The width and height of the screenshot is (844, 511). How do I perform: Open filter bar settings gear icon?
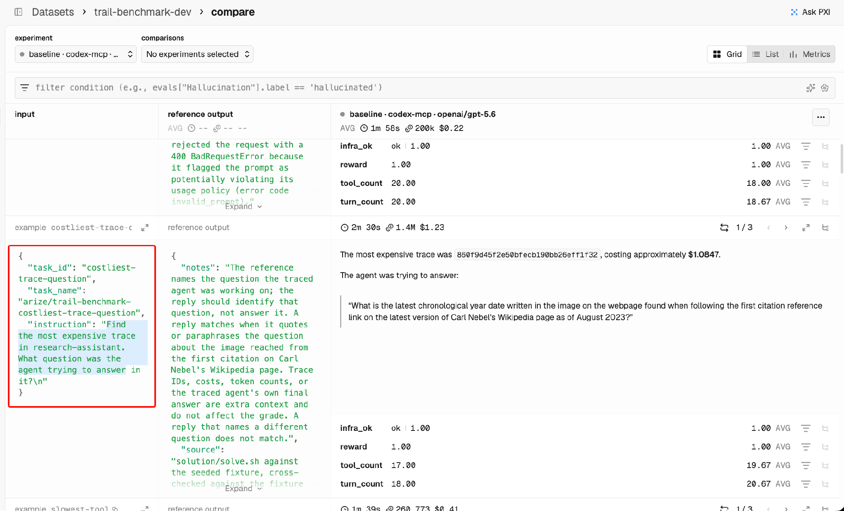click(825, 88)
